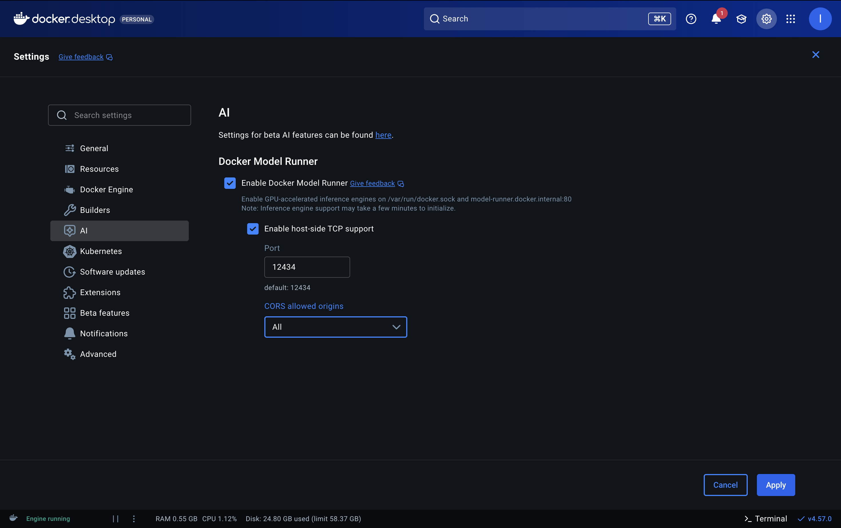Disable host-side TCP support
841x528 pixels.
253,229
